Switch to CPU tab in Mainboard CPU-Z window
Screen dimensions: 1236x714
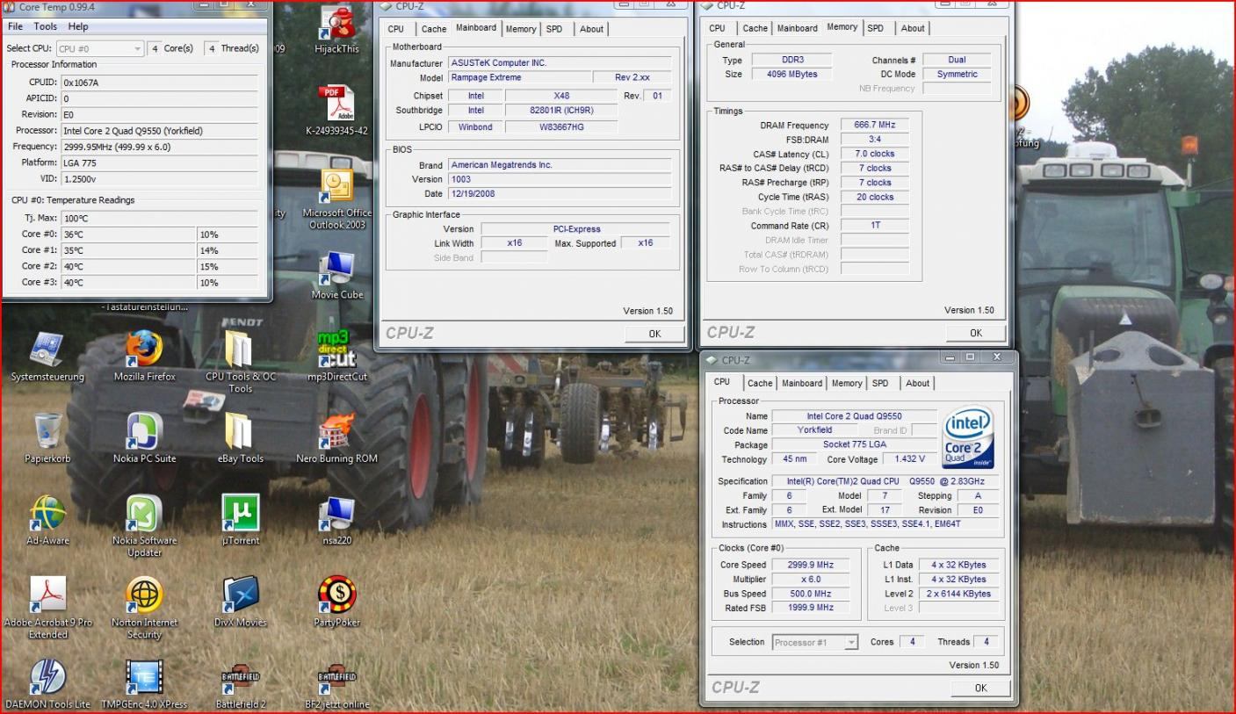pyautogui.click(x=396, y=29)
